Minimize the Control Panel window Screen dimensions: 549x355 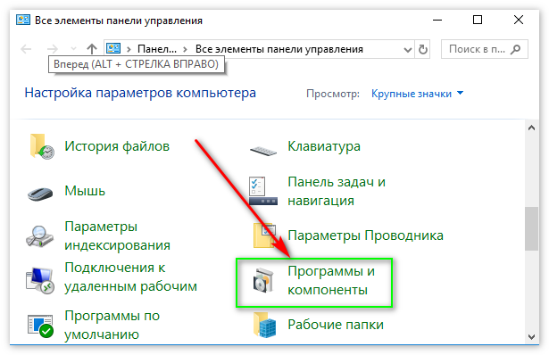(437, 20)
